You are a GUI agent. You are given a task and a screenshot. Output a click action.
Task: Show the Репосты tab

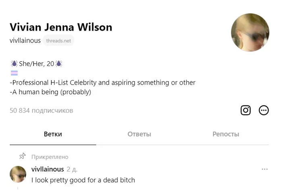click(x=226, y=134)
